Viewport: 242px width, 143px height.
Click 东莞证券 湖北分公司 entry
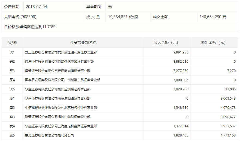(49, 135)
